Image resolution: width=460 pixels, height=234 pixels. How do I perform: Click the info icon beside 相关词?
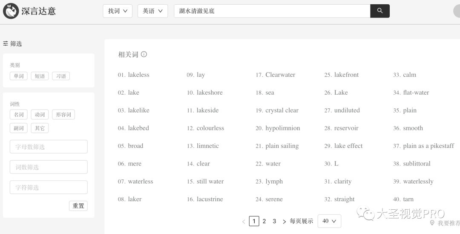click(x=144, y=54)
